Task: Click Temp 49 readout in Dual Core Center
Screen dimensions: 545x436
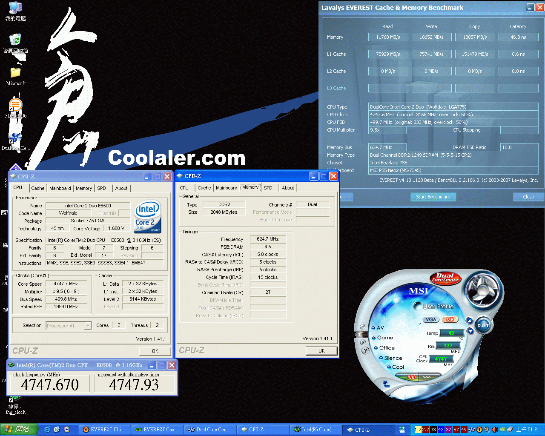Action: click(x=451, y=333)
